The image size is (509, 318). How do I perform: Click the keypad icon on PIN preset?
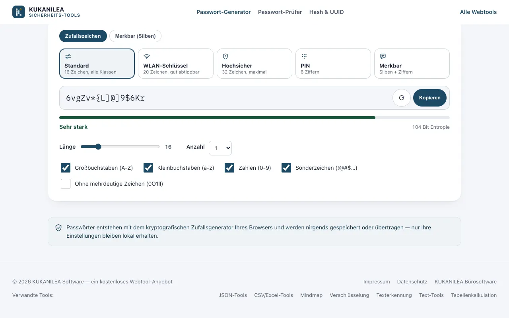(x=304, y=56)
